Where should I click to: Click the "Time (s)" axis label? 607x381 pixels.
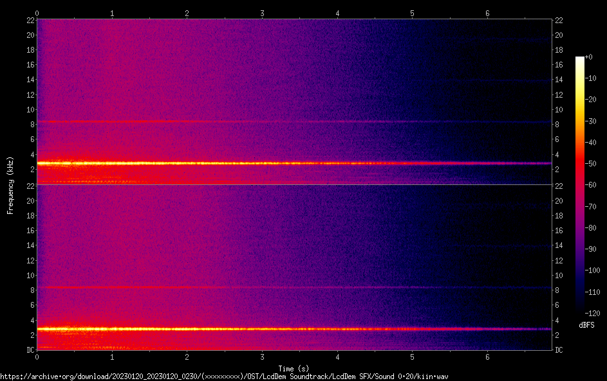[x=294, y=368]
